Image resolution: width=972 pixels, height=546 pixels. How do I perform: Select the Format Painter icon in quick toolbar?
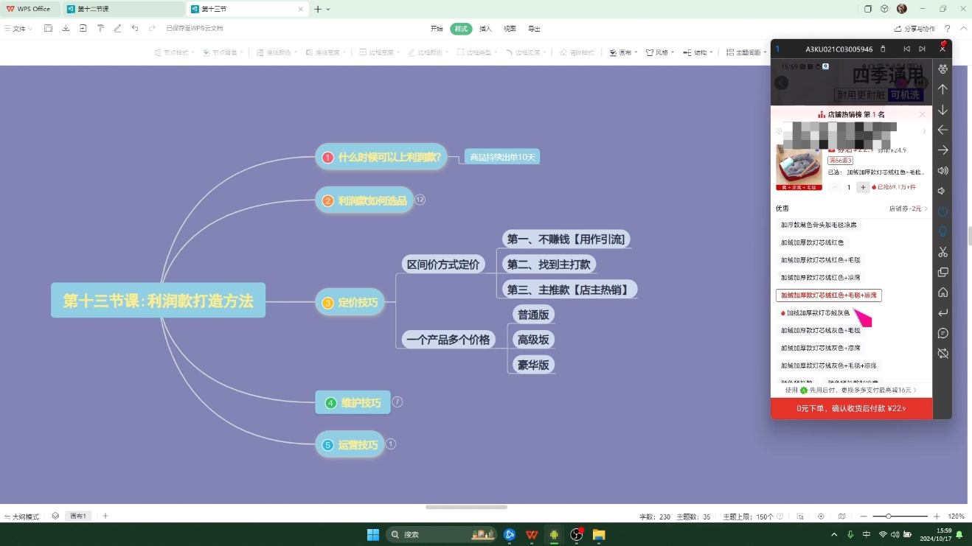click(100, 28)
